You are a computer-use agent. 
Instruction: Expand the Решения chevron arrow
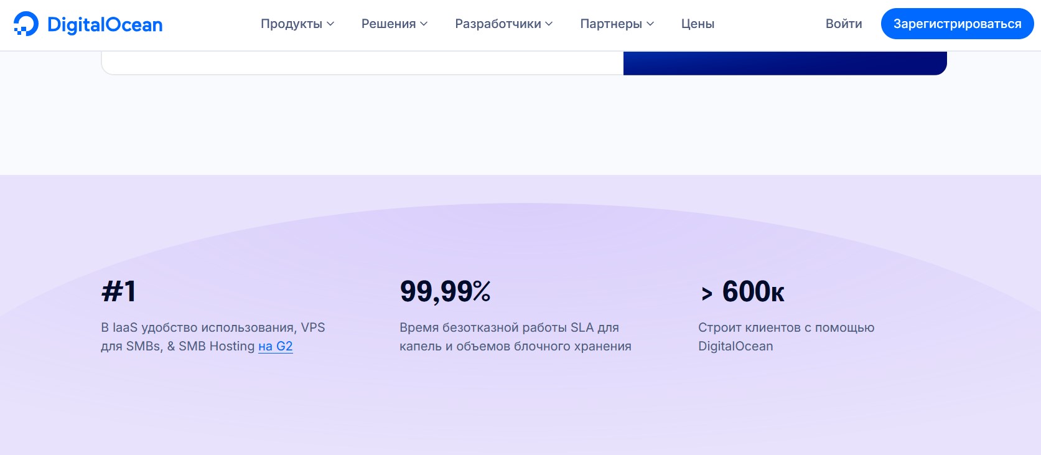click(x=424, y=24)
